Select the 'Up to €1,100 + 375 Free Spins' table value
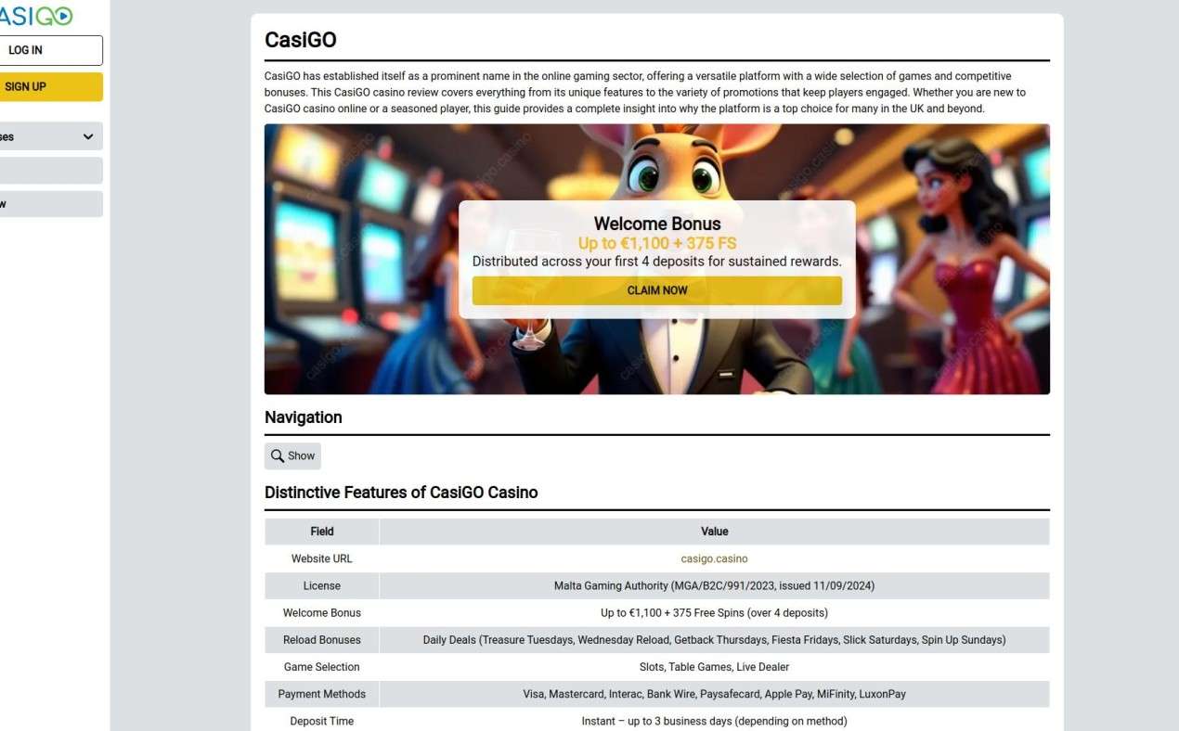Image resolution: width=1179 pixels, height=731 pixels. pyautogui.click(x=714, y=612)
